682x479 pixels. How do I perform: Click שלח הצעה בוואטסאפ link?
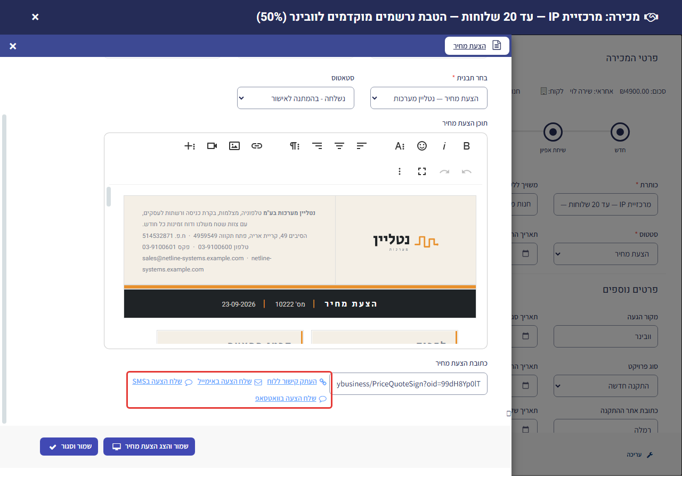pos(290,398)
